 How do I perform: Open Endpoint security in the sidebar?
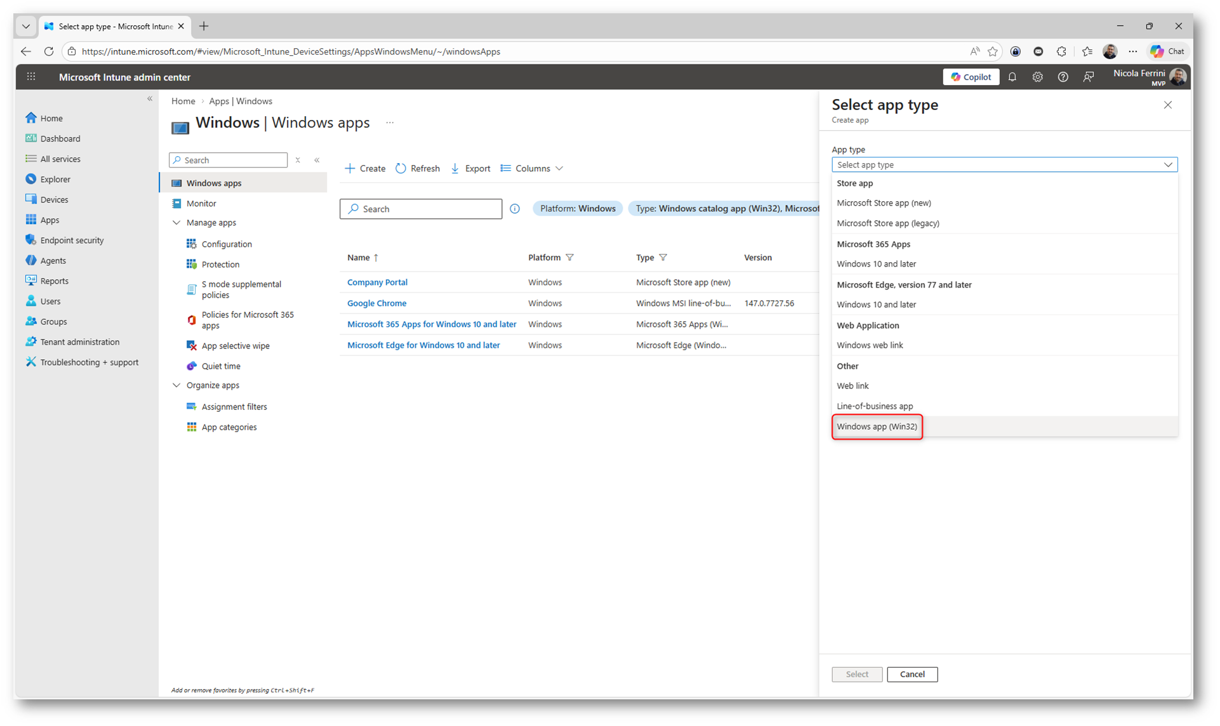[x=72, y=240]
